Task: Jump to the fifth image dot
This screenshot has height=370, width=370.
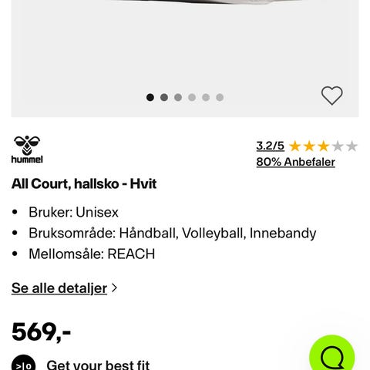Action: pos(206,97)
